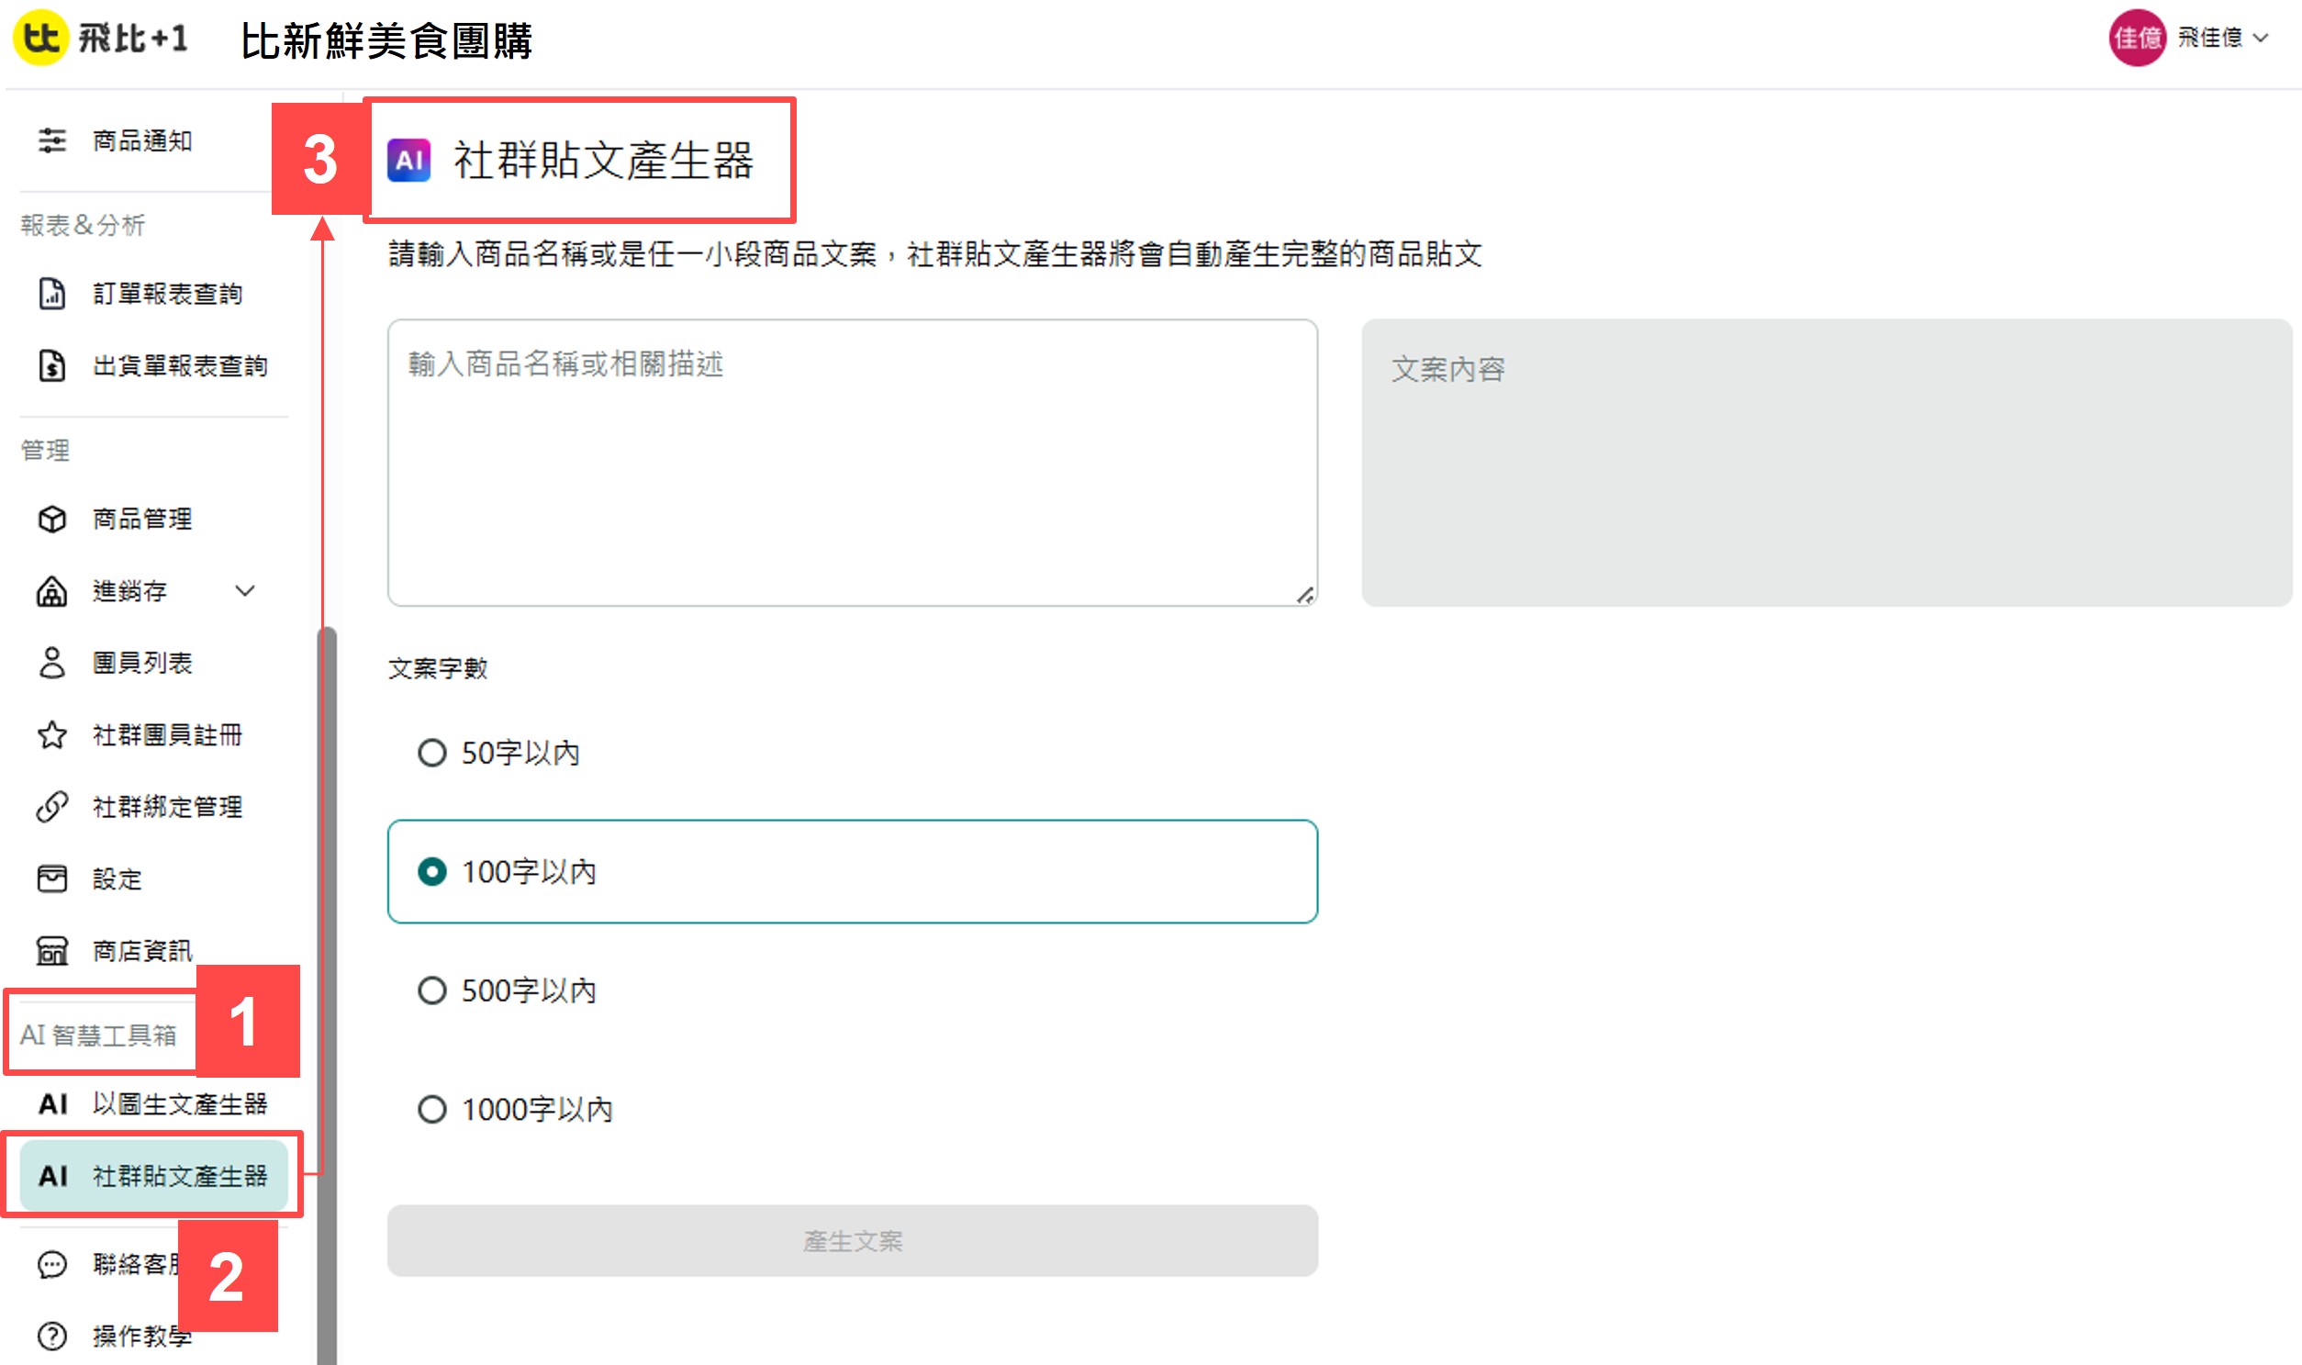Open 以圖生文產生器 menu item
Screen dimensions: 2302x1365
pos(178,1102)
